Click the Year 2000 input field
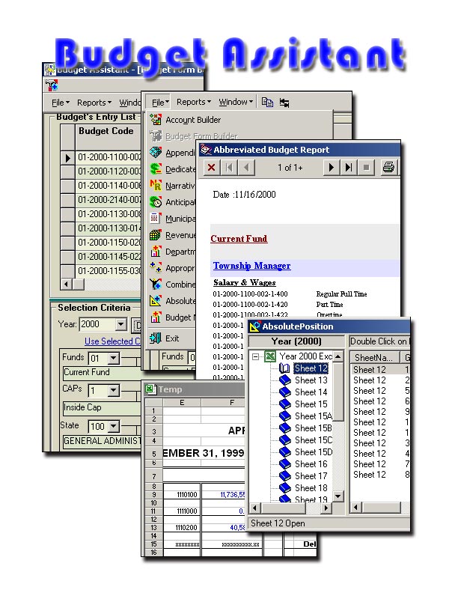Viewport: 458px width, 593px height. pos(97,324)
